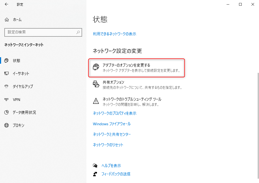This screenshot has width=259, height=183.
Task: Click the 状態 globe icon in sidebar
Action: (6, 60)
